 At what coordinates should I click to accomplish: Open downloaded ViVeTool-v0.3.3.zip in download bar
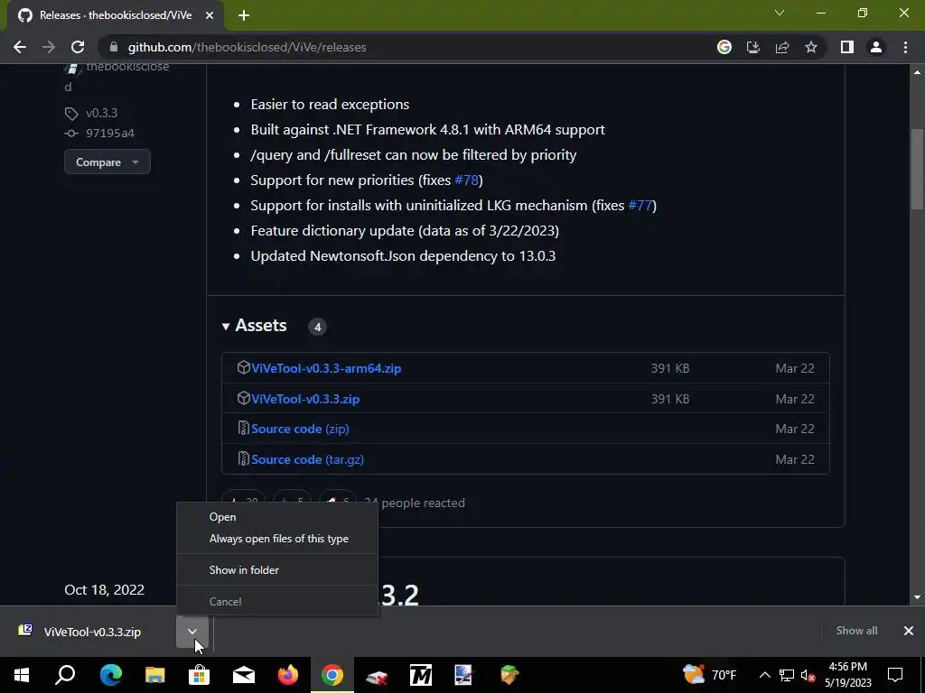coord(92,632)
